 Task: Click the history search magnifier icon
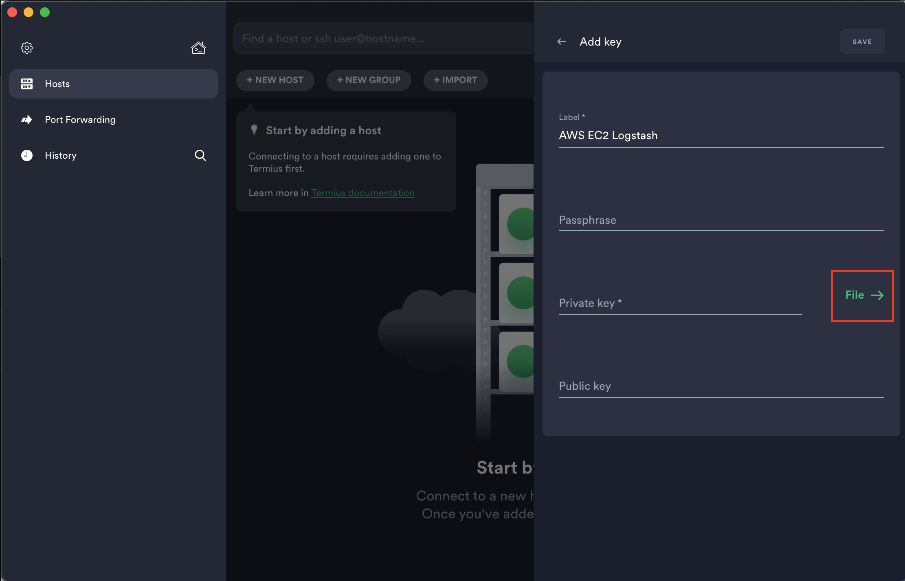[x=200, y=155]
